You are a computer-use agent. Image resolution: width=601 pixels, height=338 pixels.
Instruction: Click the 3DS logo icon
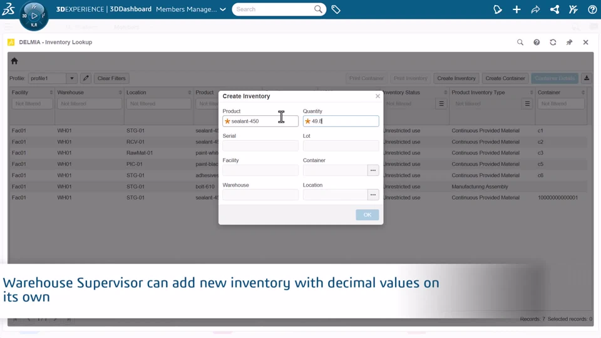(8, 9)
